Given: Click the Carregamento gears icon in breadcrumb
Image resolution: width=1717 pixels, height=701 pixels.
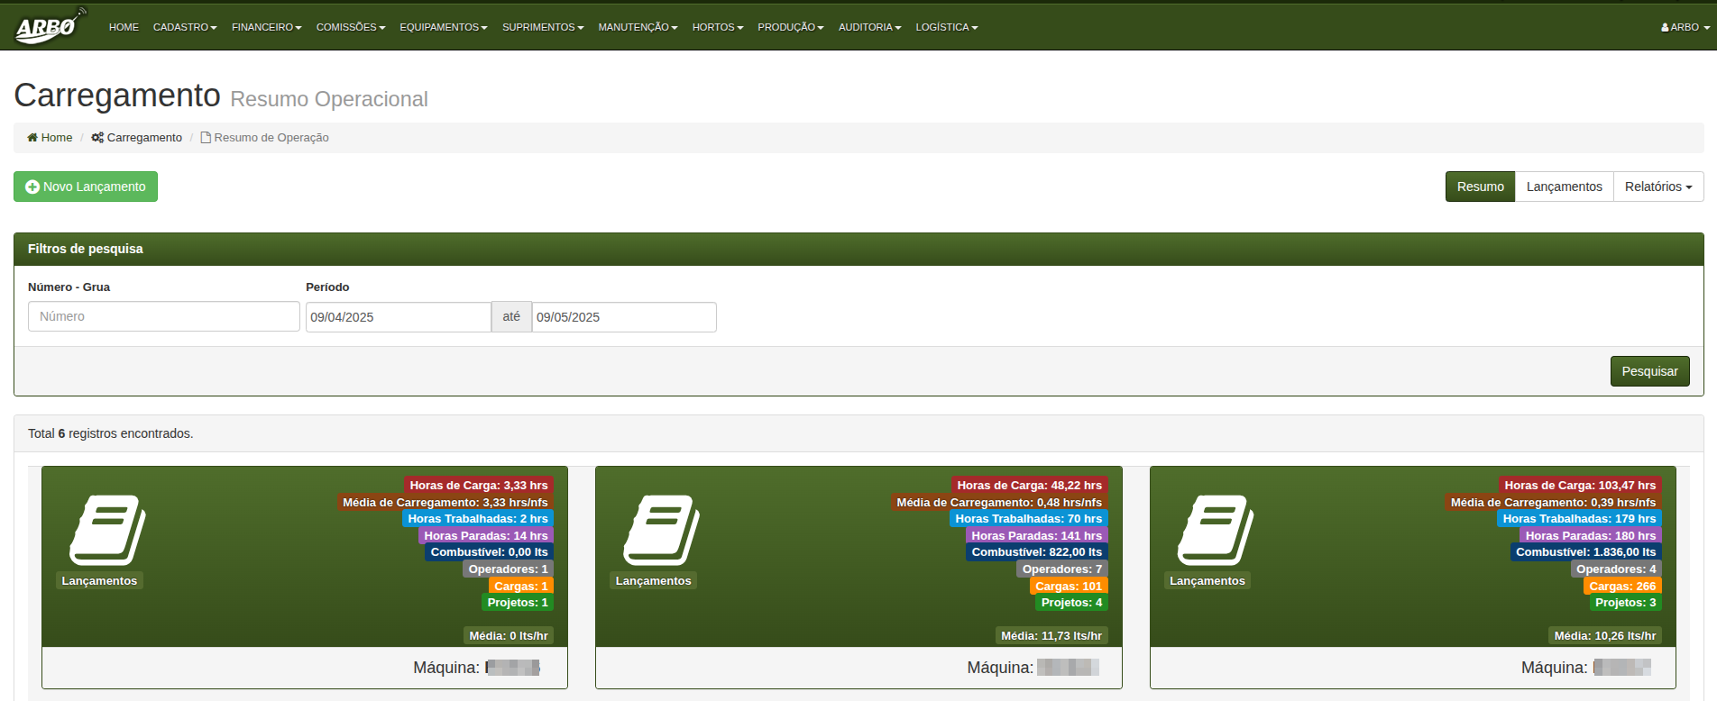Looking at the screenshot, I should tap(97, 138).
